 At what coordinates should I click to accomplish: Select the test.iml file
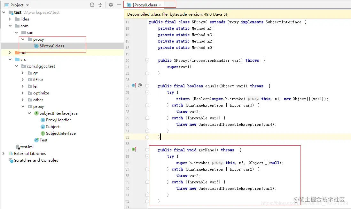(x=27, y=147)
